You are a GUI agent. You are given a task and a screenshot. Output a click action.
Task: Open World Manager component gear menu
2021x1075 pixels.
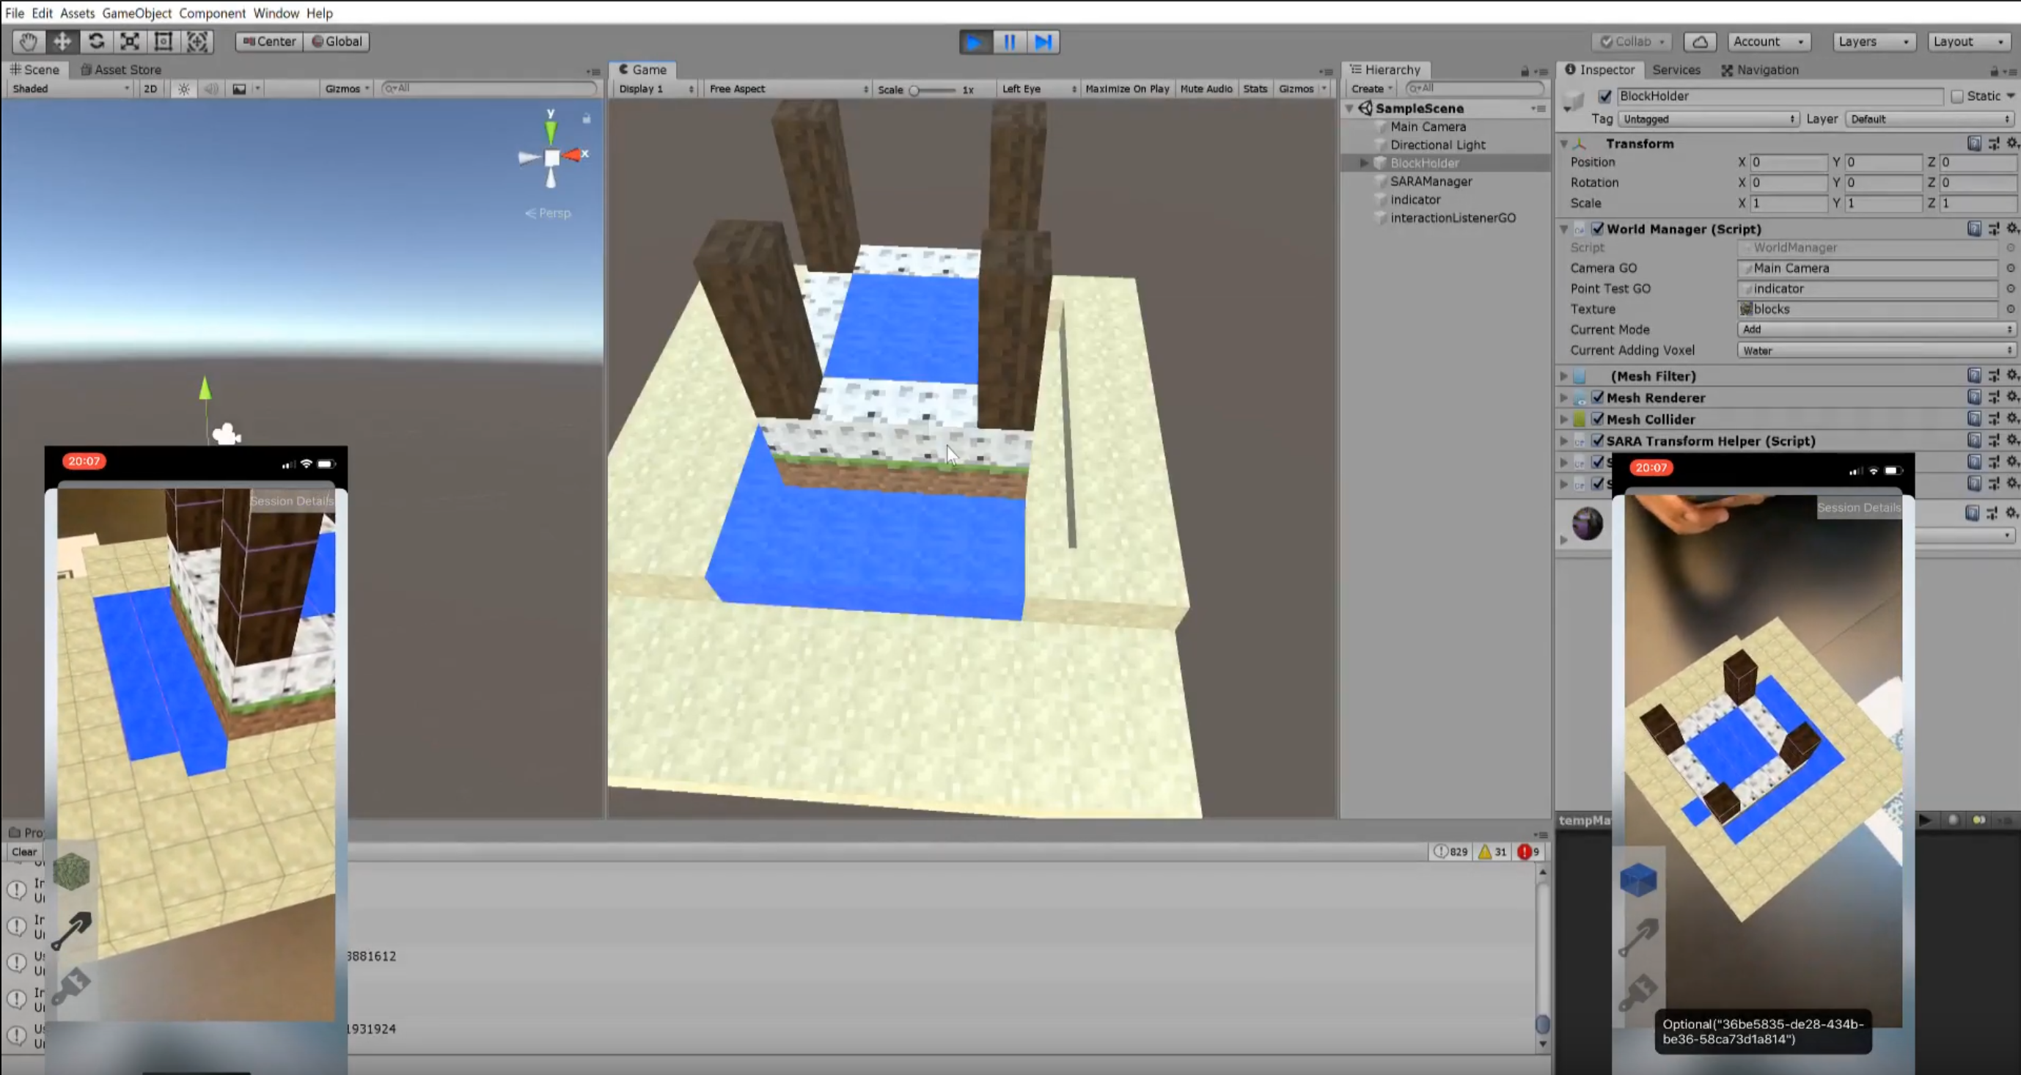[x=2012, y=228]
